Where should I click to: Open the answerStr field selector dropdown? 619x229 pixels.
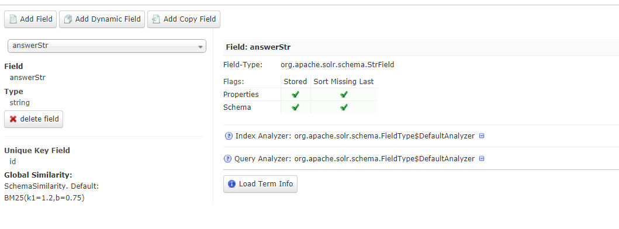tap(107, 46)
